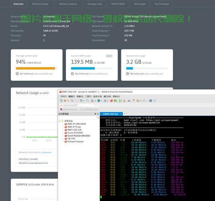The height and width of the screenshot is (201, 215).
Task: Click the magnifier Find icon in Xshell toolbar
Action: 88,101
